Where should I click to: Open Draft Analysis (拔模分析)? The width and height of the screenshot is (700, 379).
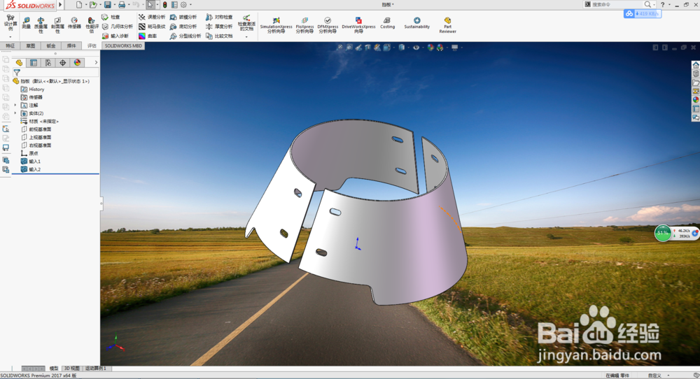pyautogui.click(x=183, y=17)
